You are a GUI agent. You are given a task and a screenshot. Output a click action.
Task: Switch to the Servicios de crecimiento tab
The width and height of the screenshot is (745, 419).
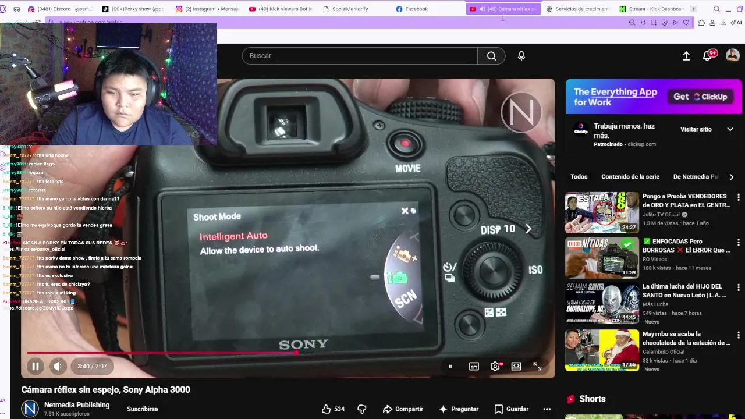click(x=579, y=9)
